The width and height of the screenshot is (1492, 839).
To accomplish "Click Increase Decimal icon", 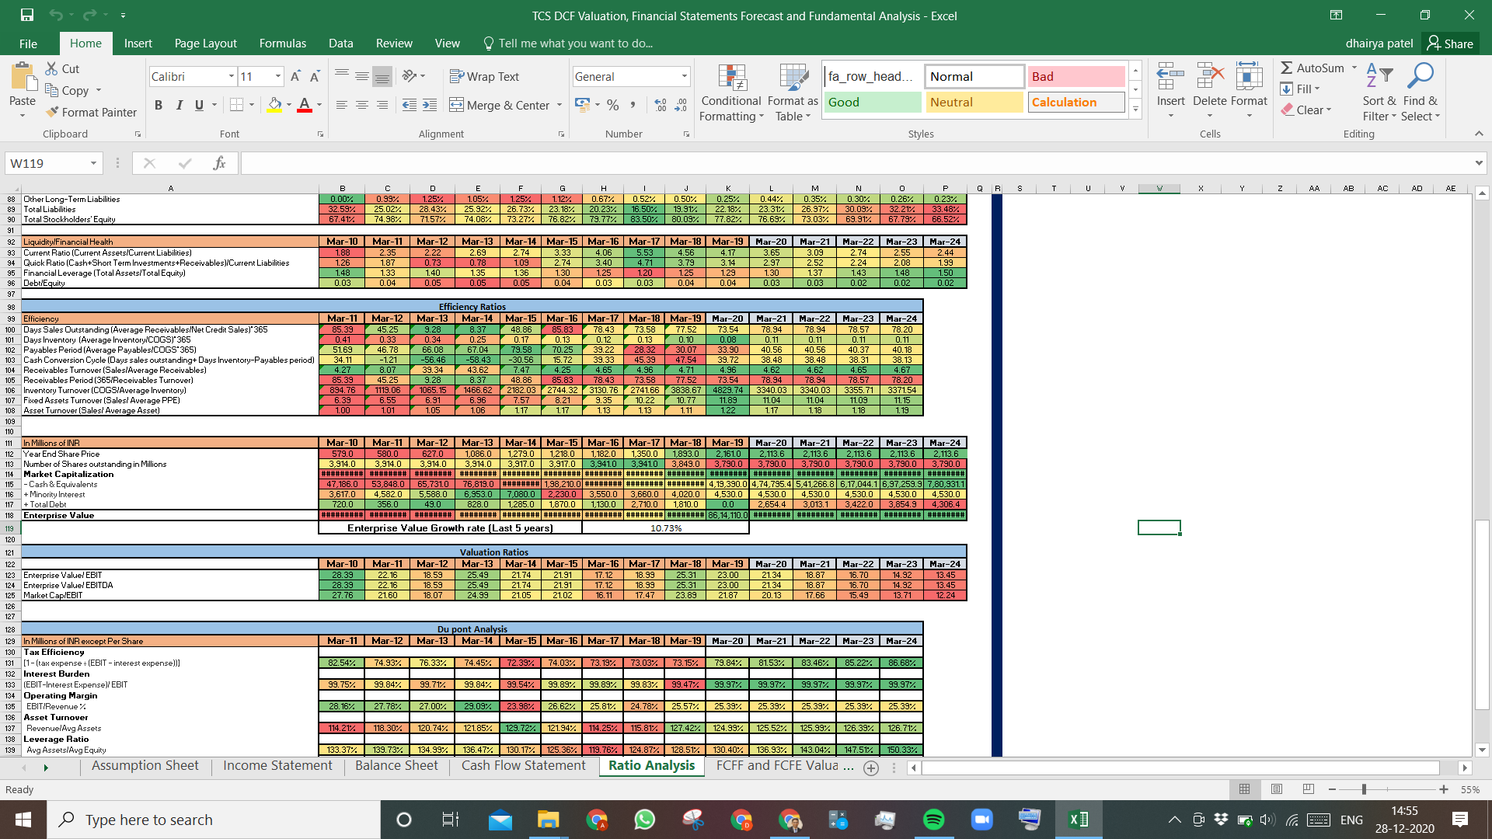I will click(661, 105).
